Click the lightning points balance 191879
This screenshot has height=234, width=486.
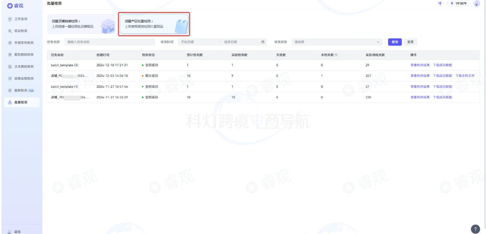pyautogui.click(x=458, y=4)
